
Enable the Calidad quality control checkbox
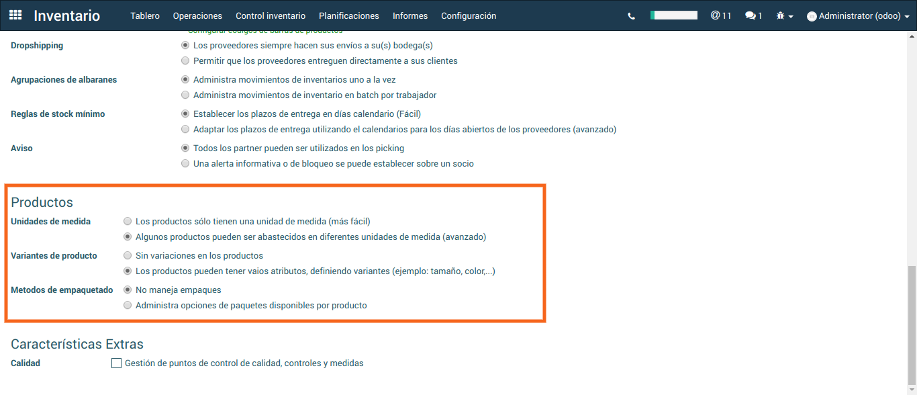click(x=117, y=363)
